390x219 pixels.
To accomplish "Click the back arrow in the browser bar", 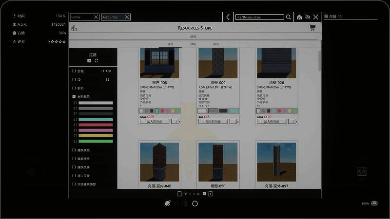I will pos(228,17).
